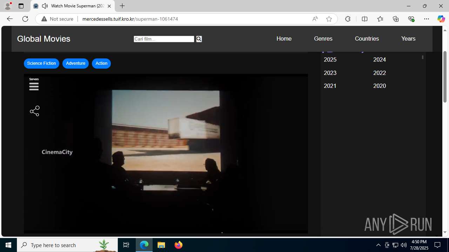Browse movies from year 2021
The height and width of the screenshot is (252, 449).
(x=330, y=86)
